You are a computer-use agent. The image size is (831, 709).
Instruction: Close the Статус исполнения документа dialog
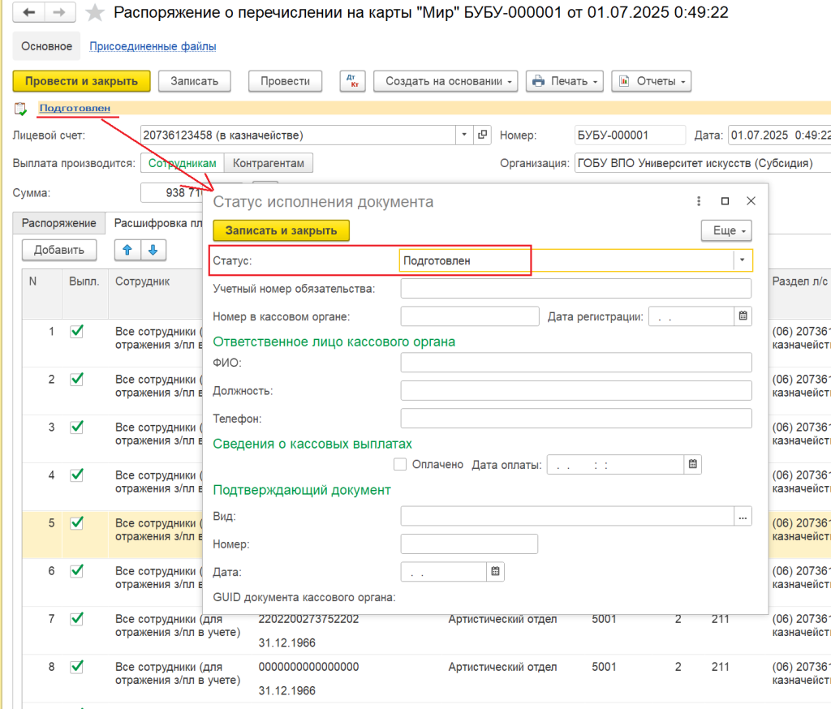(x=751, y=201)
